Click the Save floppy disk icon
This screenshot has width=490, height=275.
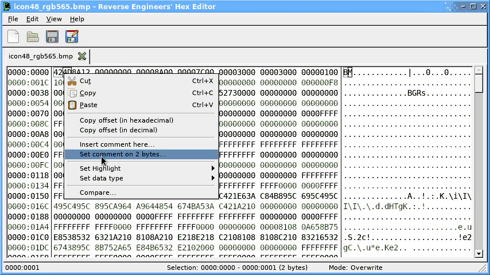52,37
